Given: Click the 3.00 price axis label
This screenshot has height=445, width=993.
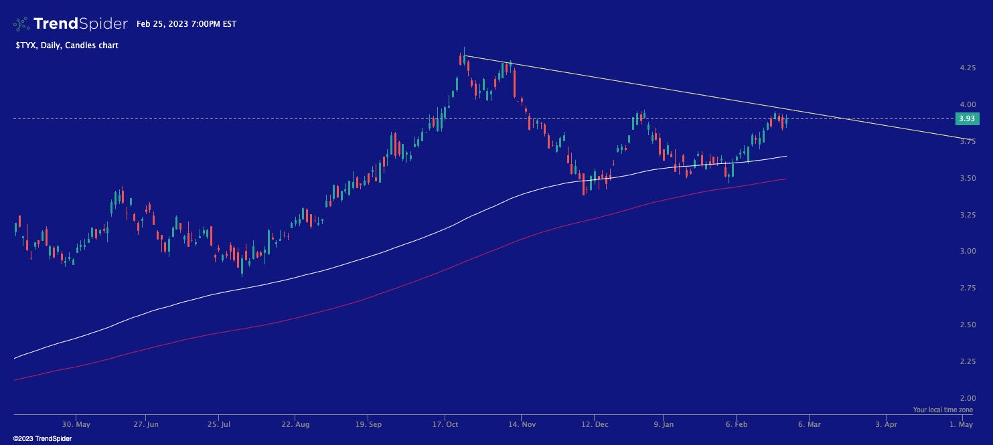Looking at the screenshot, I should point(967,251).
